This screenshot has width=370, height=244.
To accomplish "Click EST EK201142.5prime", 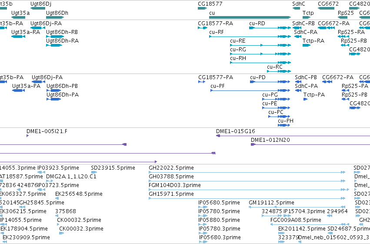I will coord(281,233).
